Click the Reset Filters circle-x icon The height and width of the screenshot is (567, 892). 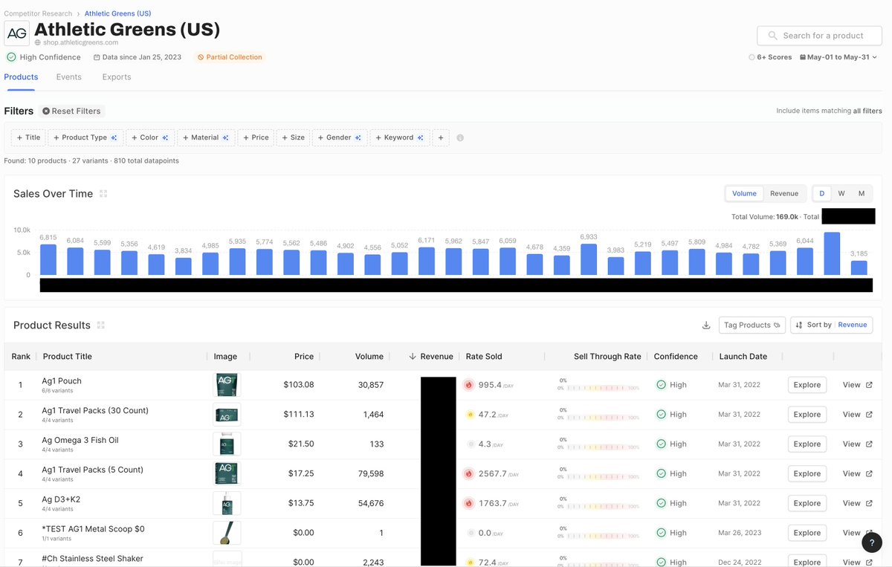click(x=48, y=111)
